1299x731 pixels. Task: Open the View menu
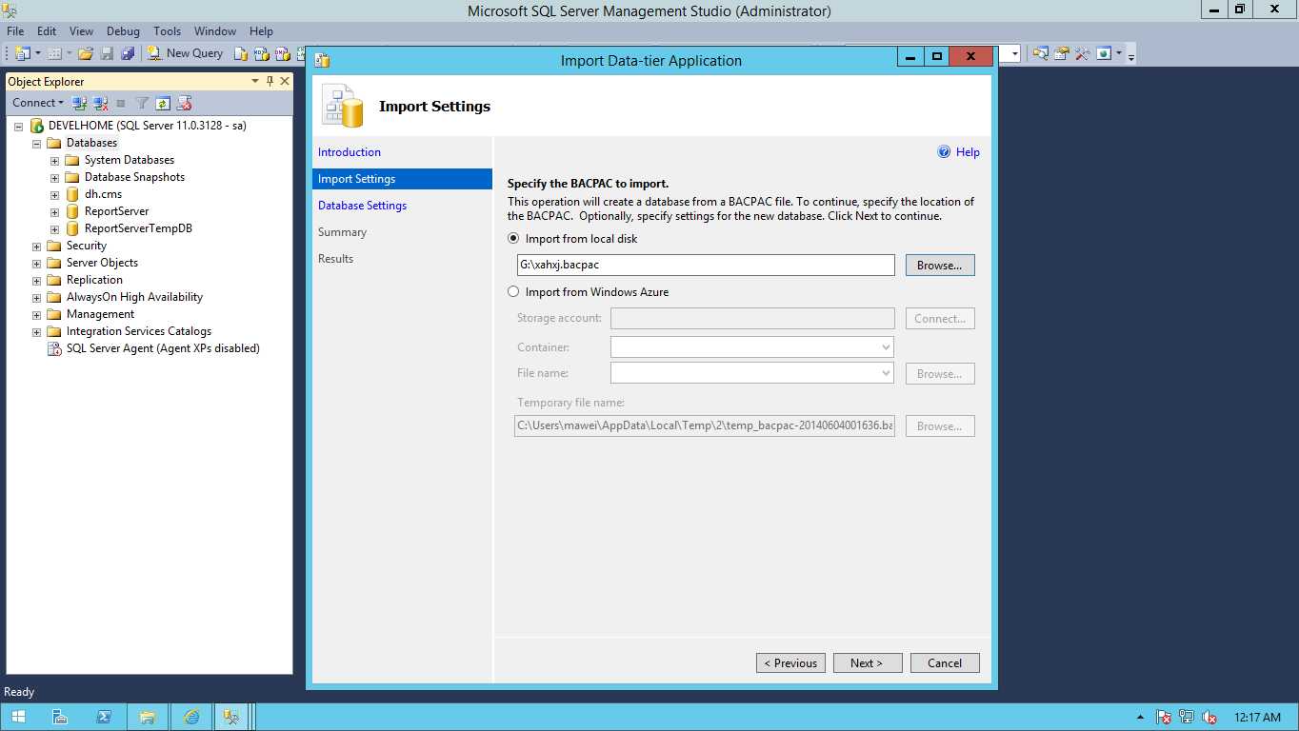point(81,31)
